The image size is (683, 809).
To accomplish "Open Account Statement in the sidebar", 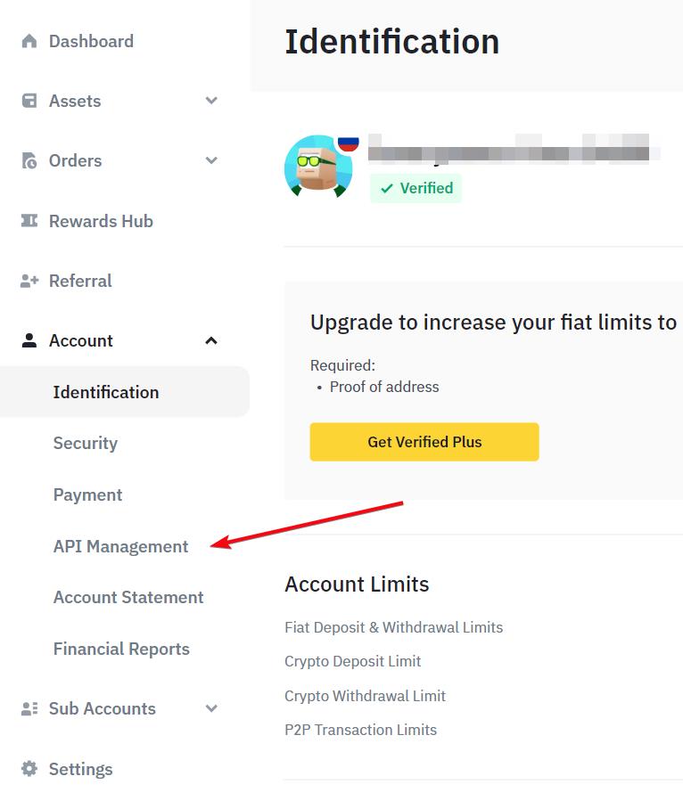I will coord(128,597).
